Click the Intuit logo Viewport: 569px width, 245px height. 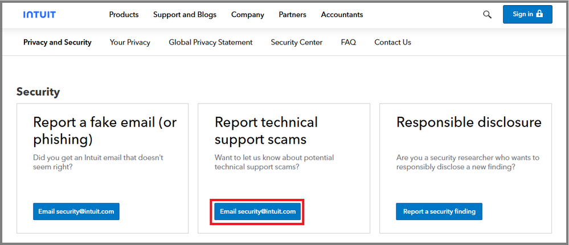(39, 15)
